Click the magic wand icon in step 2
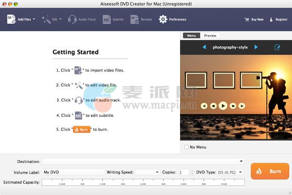Viewport: 292px width, 195px height. pos(78,85)
